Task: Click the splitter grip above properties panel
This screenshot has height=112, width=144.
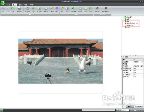Action: tap(133, 56)
